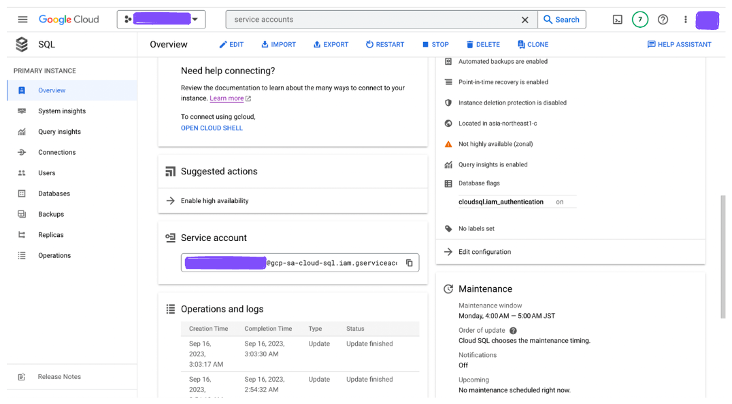Click the Operations and logs list icon
This screenshot has width=732, height=404.
point(170,309)
